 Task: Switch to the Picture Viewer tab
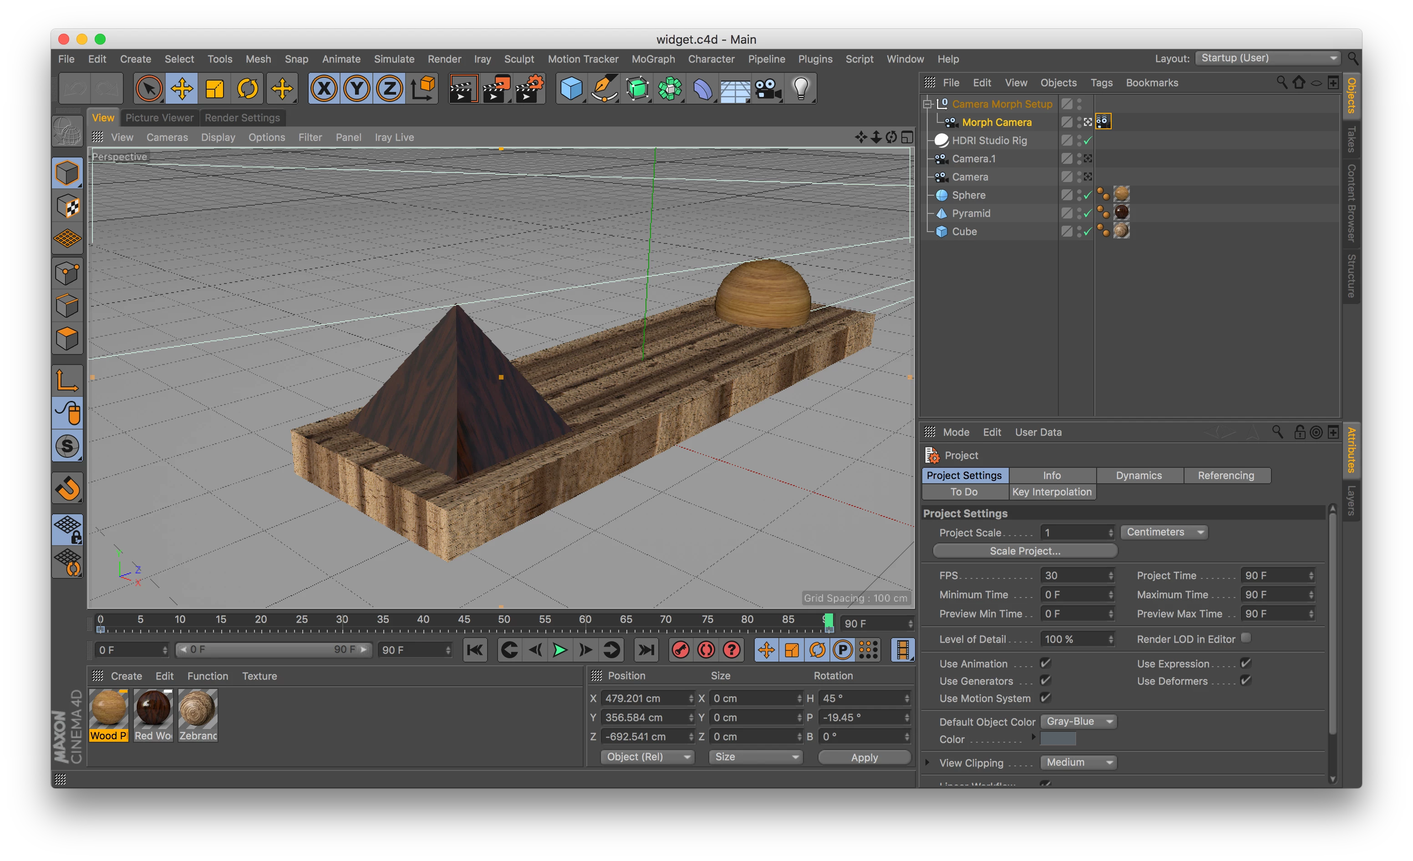point(159,117)
